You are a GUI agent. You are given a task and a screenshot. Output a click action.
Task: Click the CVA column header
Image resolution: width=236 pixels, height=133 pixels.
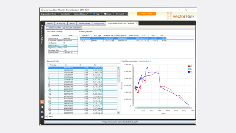click(x=144, y=36)
